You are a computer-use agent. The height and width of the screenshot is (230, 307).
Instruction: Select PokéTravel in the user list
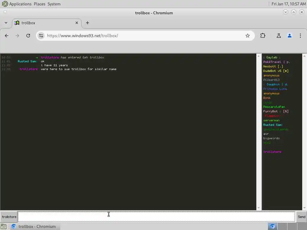(x=276, y=62)
